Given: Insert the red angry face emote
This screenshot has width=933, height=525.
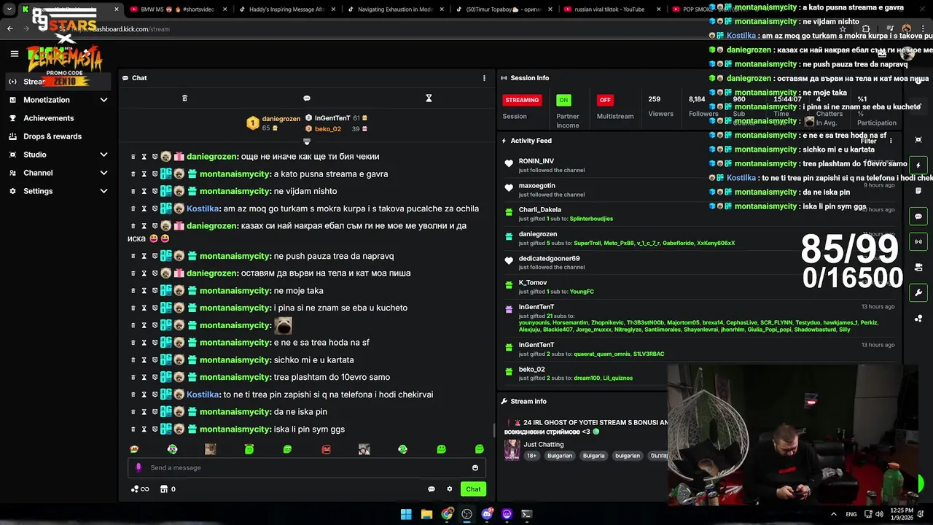Looking at the screenshot, I should tap(326, 449).
